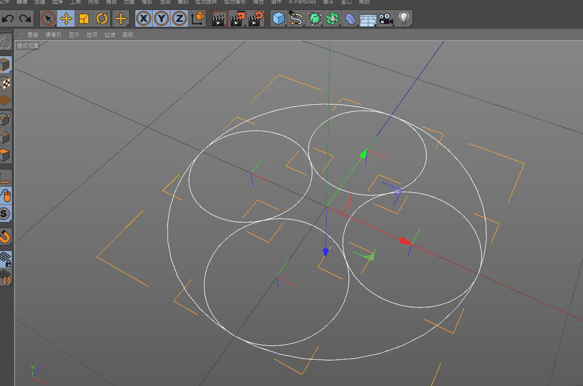This screenshot has height=386, width=583.
Task: Toggle the Y axis lock
Action: 162,19
